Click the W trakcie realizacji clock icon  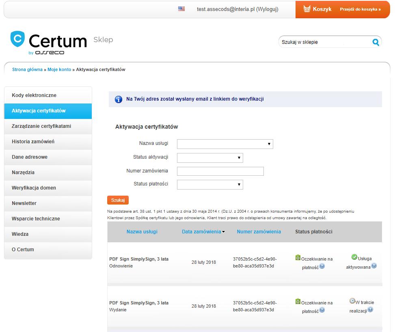click(x=352, y=301)
